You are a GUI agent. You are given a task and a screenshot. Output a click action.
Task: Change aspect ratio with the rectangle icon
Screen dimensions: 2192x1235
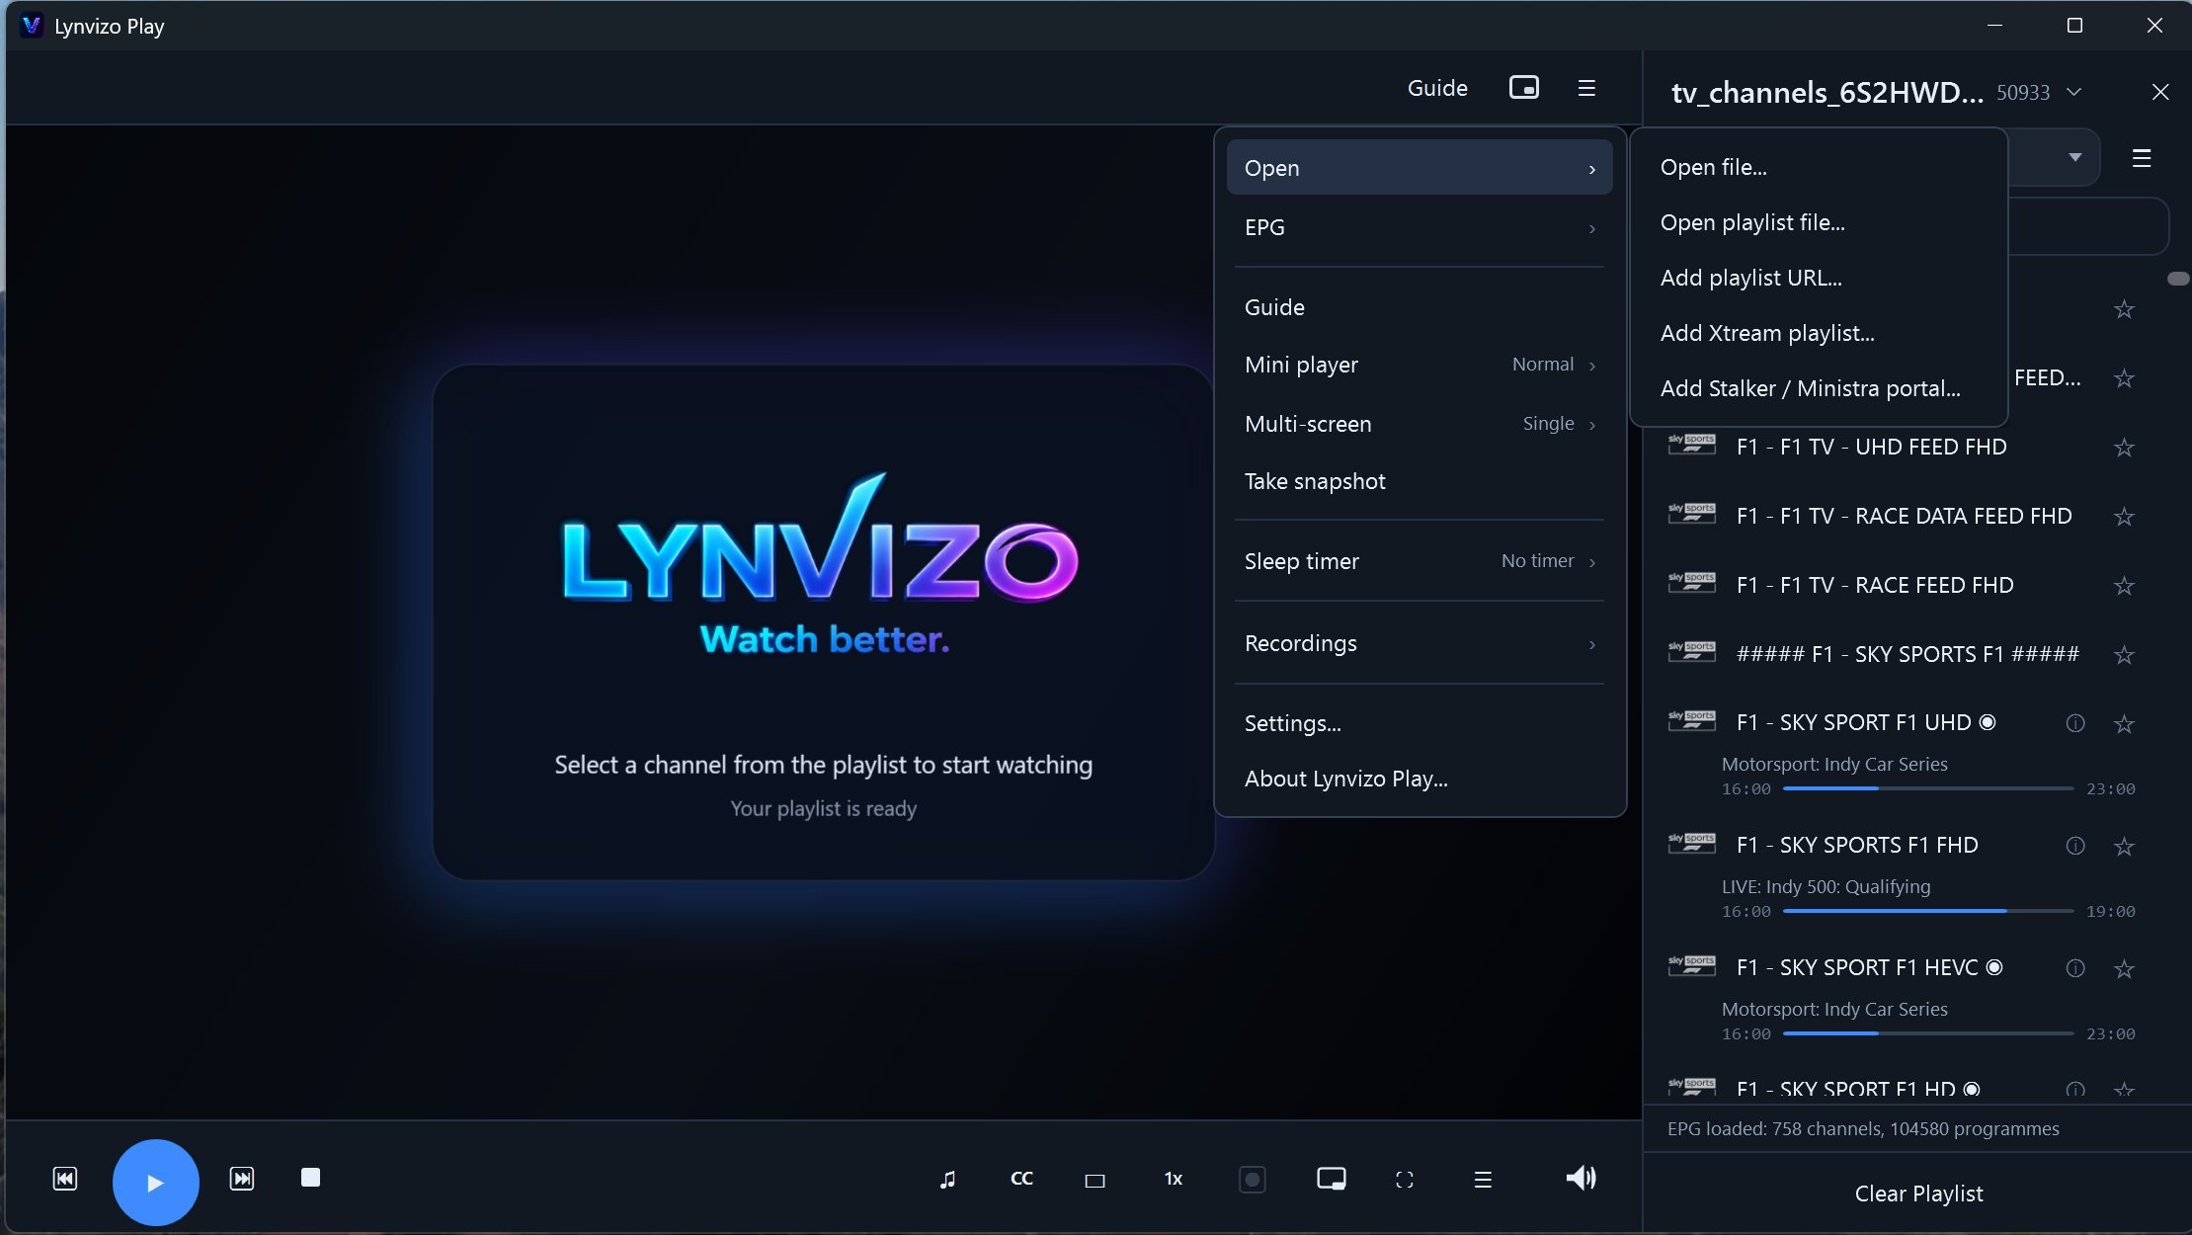coord(1095,1180)
